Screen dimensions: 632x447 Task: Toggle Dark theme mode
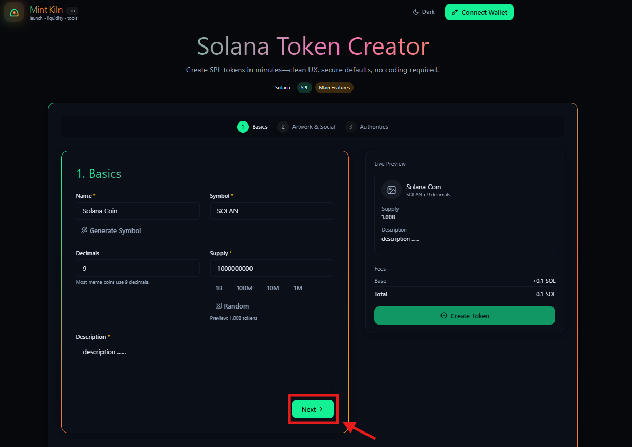click(x=423, y=12)
